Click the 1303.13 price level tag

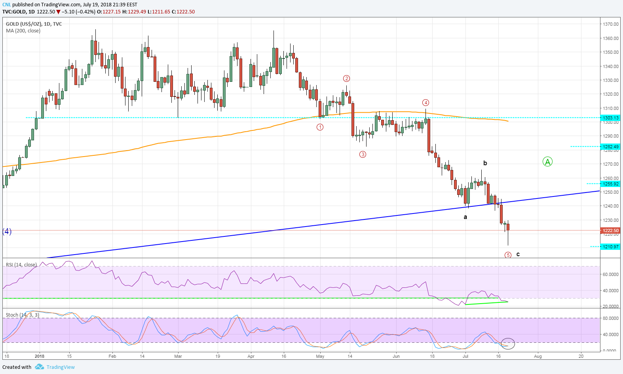(x=610, y=118)
